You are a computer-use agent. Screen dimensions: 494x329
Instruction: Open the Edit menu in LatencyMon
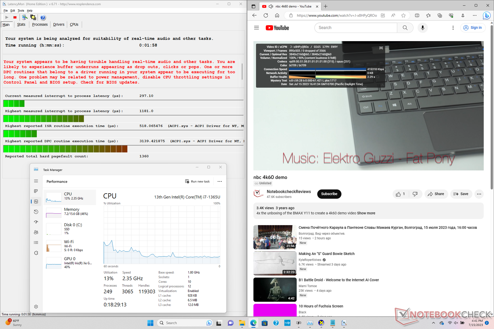pos(13,11)
